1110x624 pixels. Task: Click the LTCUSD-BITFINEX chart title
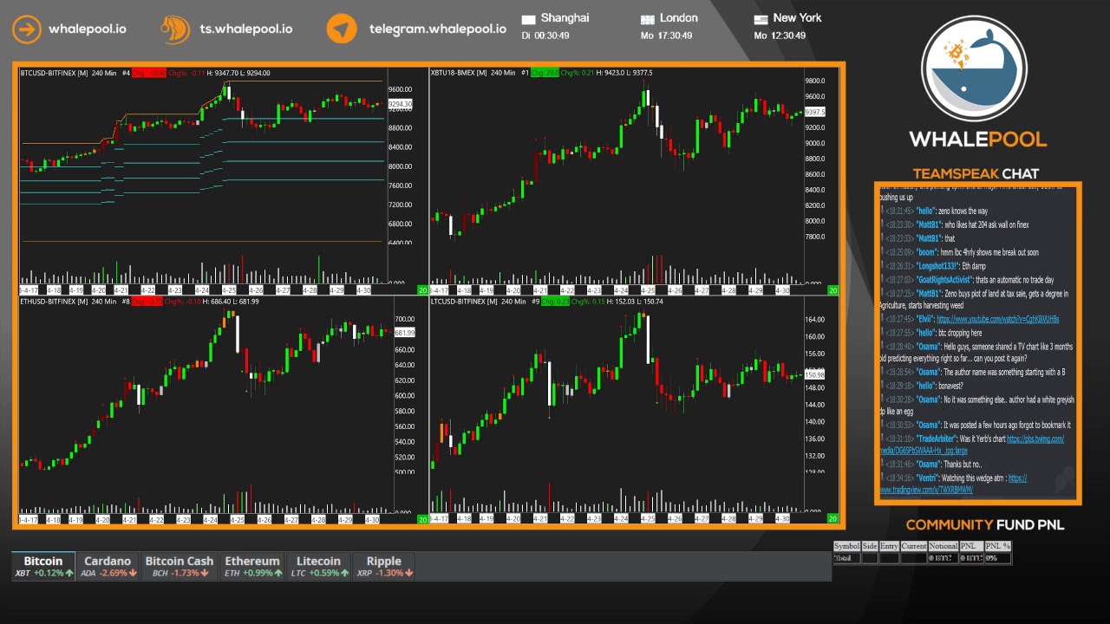point(464,302)
